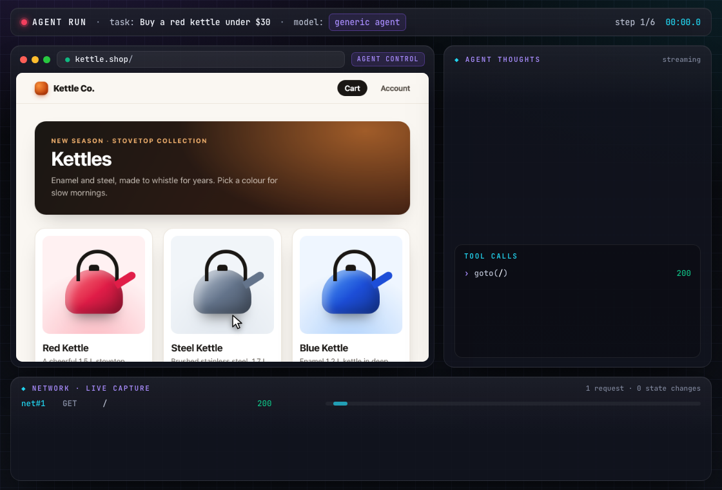Open the Account page
The width and height of the screenshot is (722, 490).
(x=395, y=88)
